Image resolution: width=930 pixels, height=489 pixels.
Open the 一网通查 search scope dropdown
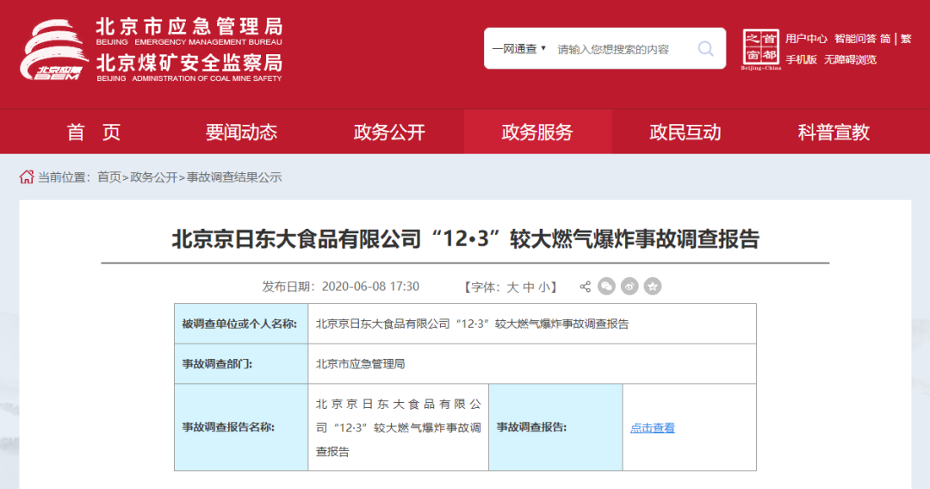[519, 48]
